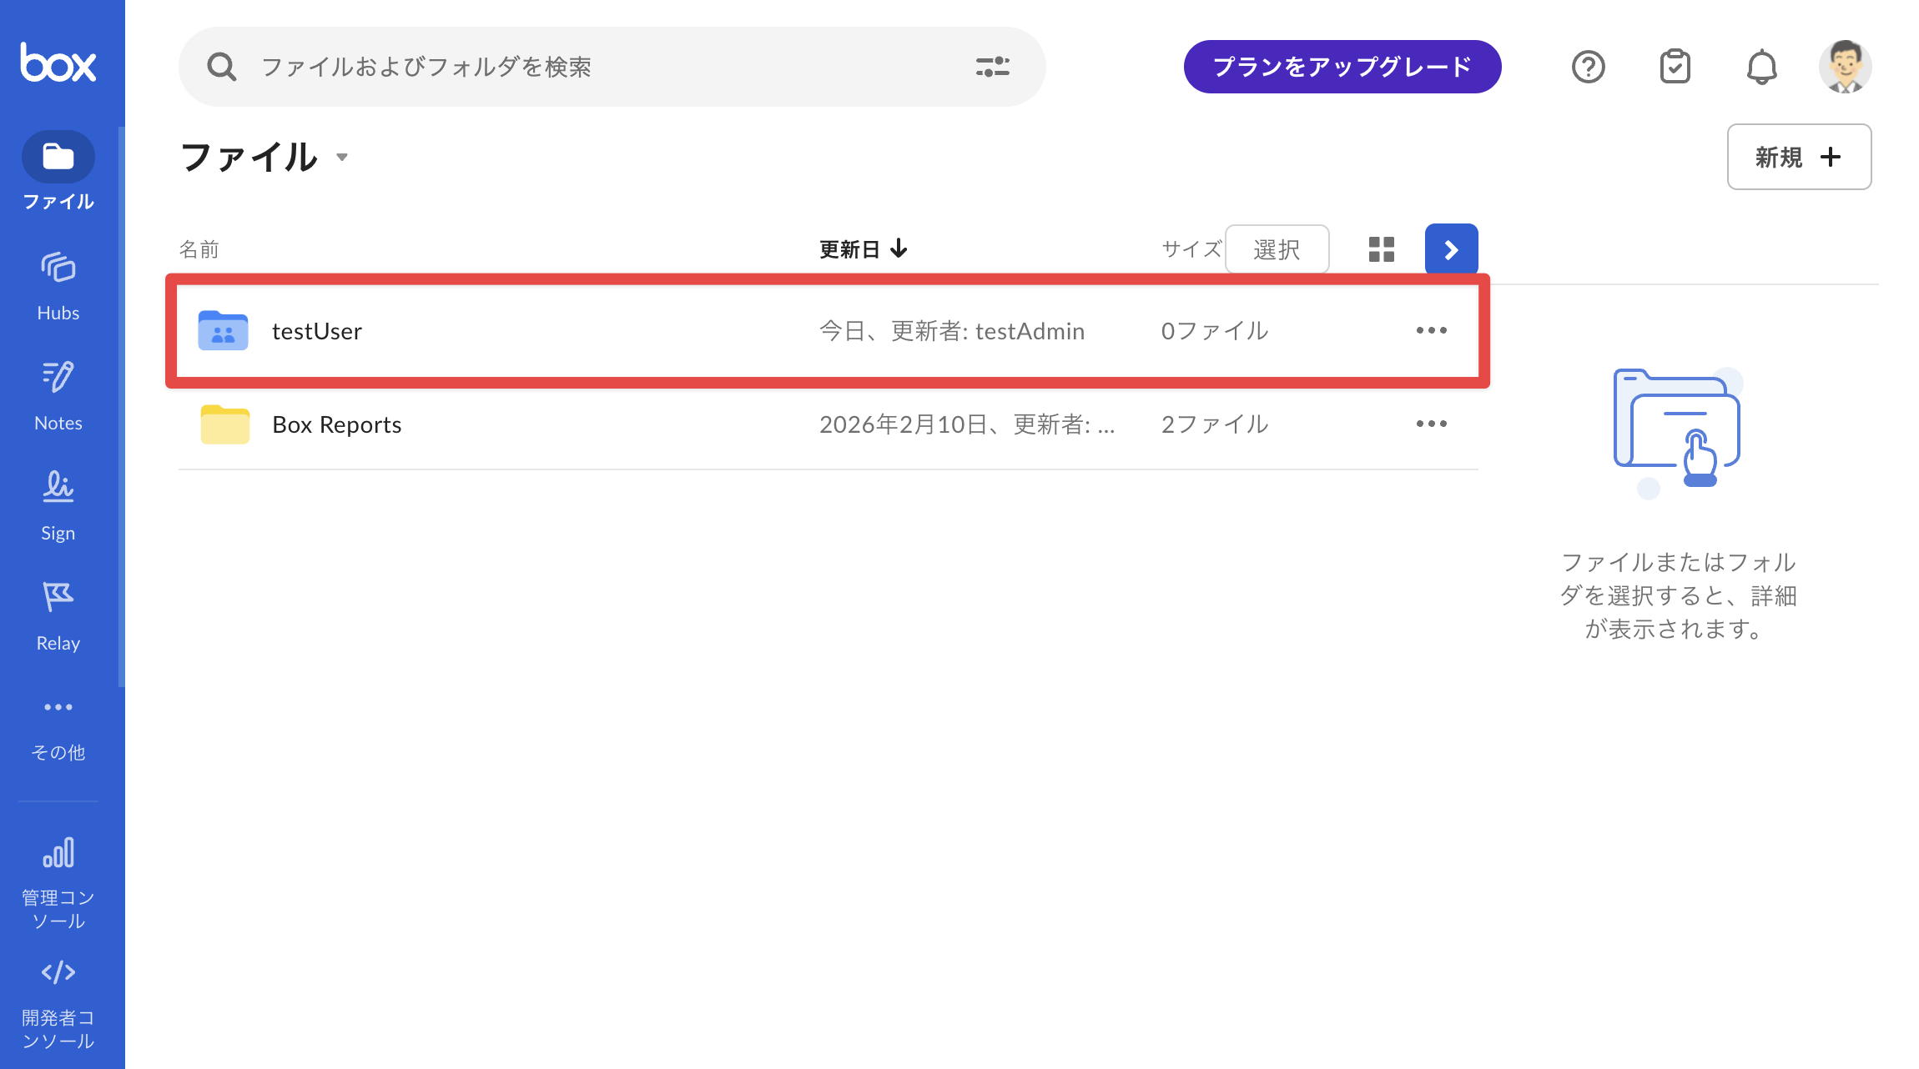Click the プランをアップグレード button
This screenshot has height=1069, width=1919.
(1342, 67)
